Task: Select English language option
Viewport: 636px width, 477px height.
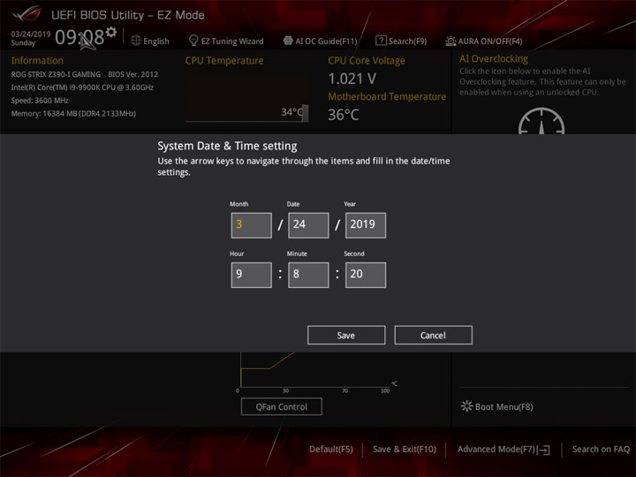Action: click(x=155, y=41)
